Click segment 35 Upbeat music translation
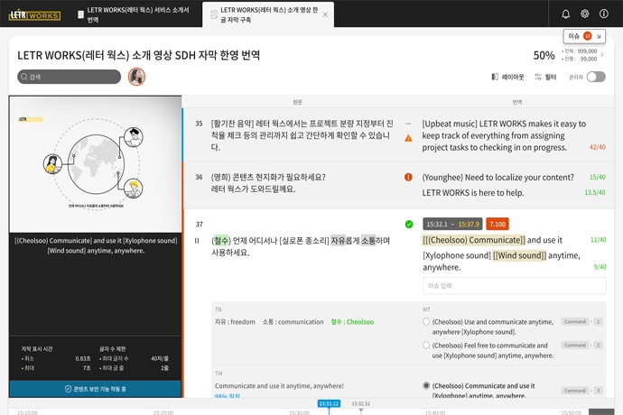Screen dimensions: 623x415 (x=504, y=135)
